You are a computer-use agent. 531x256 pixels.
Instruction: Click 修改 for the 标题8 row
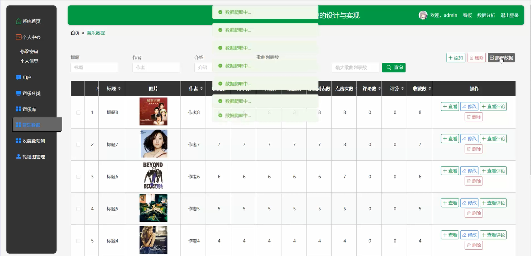point(469,107)
